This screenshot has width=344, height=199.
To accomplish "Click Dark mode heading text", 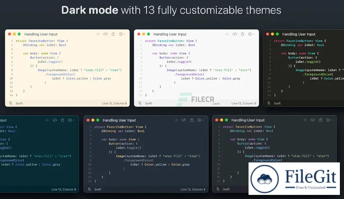I will coord(90,10).
